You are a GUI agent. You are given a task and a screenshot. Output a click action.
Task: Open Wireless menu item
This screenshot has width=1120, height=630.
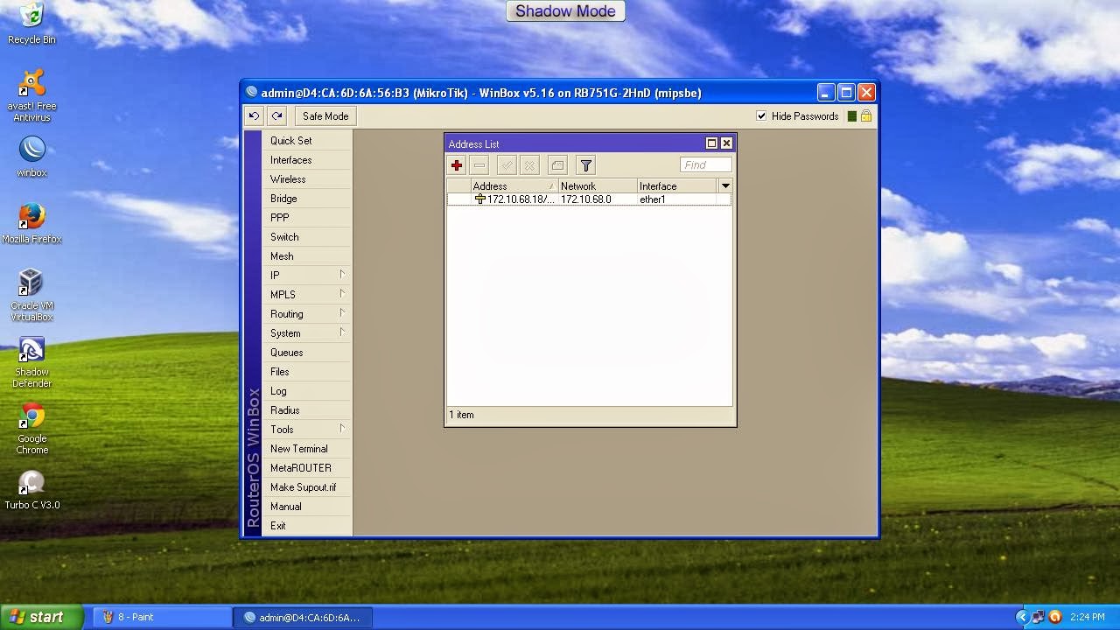click(x=306, y=179)
